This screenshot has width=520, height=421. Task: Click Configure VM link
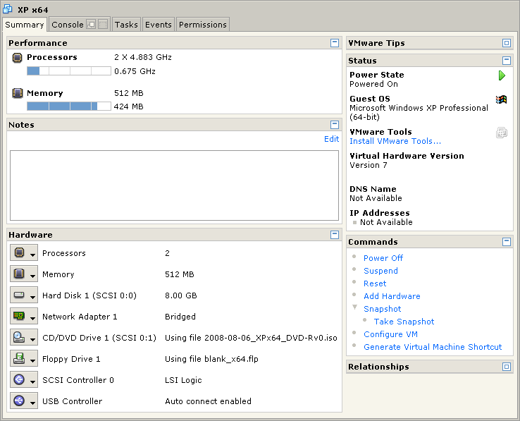pyautogui.click(x=390, y=334)
